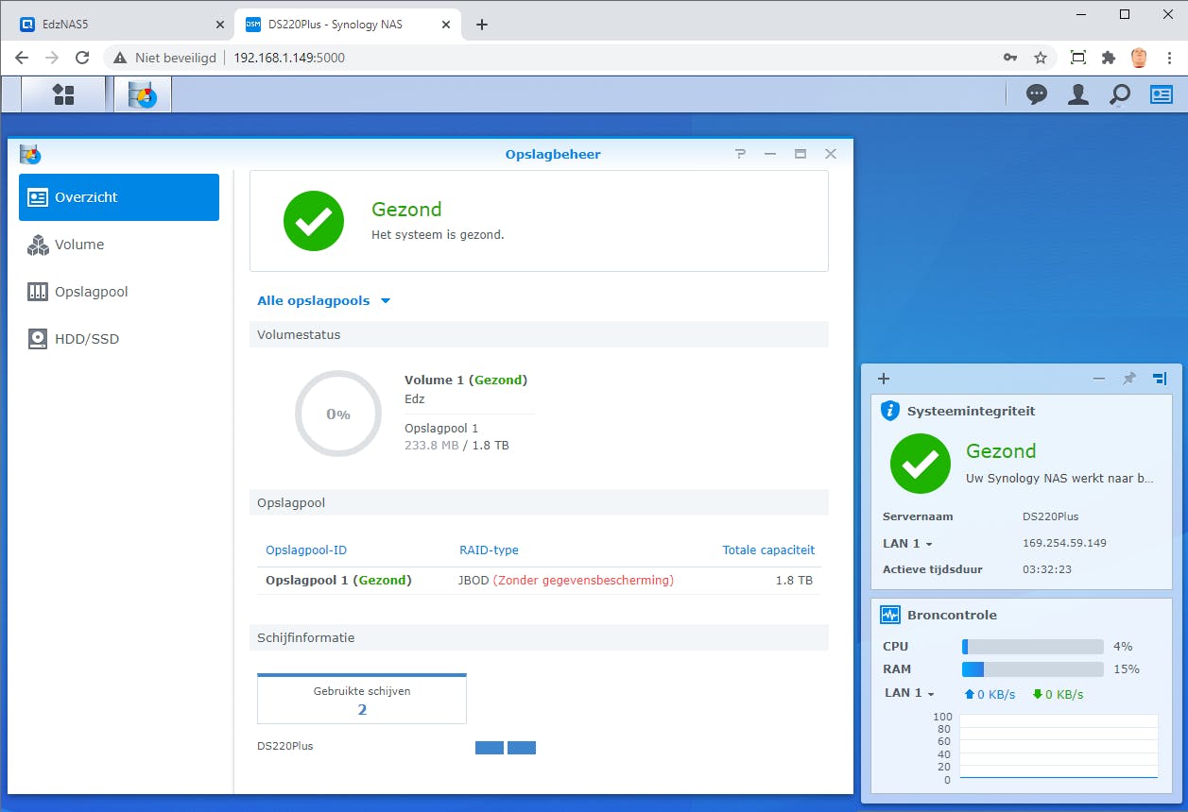Open the notifications speech bubble icon
Image resolution: width=1188 pixels, height=812 pixels.
pyautogui.click(x=1037, y=94)
